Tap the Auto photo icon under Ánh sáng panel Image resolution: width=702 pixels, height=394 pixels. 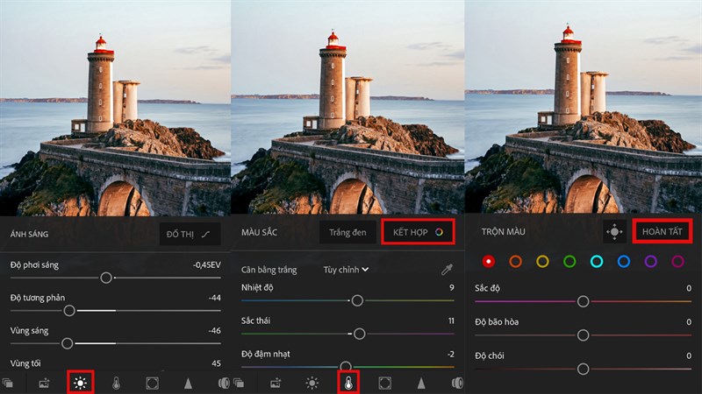pyautogui.click(x=44, y=383)
